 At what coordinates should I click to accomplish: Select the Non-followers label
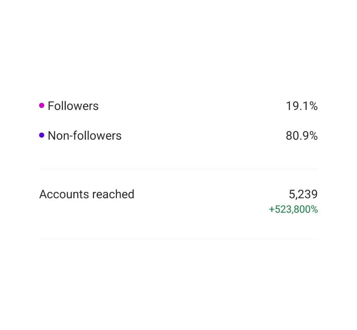pos(85,136)
